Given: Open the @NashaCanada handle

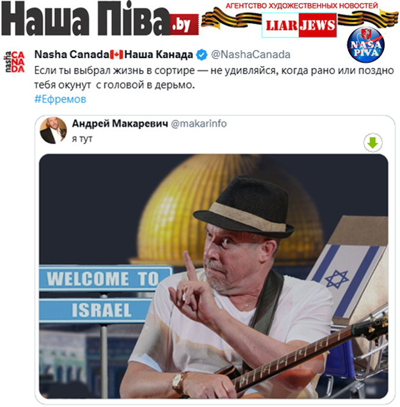Looking at the screenshot, I should [x=250, y=54].
